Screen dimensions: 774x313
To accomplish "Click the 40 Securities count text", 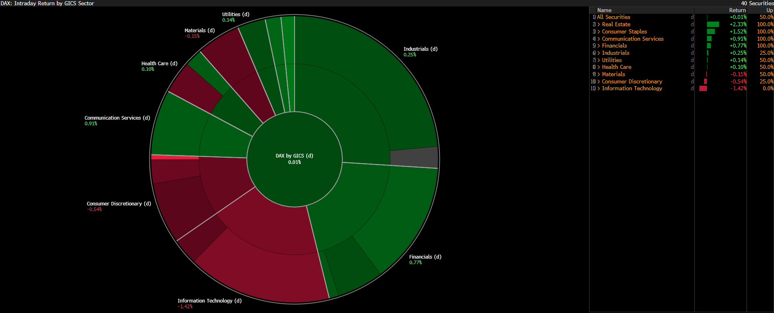I will coord(757,3).
